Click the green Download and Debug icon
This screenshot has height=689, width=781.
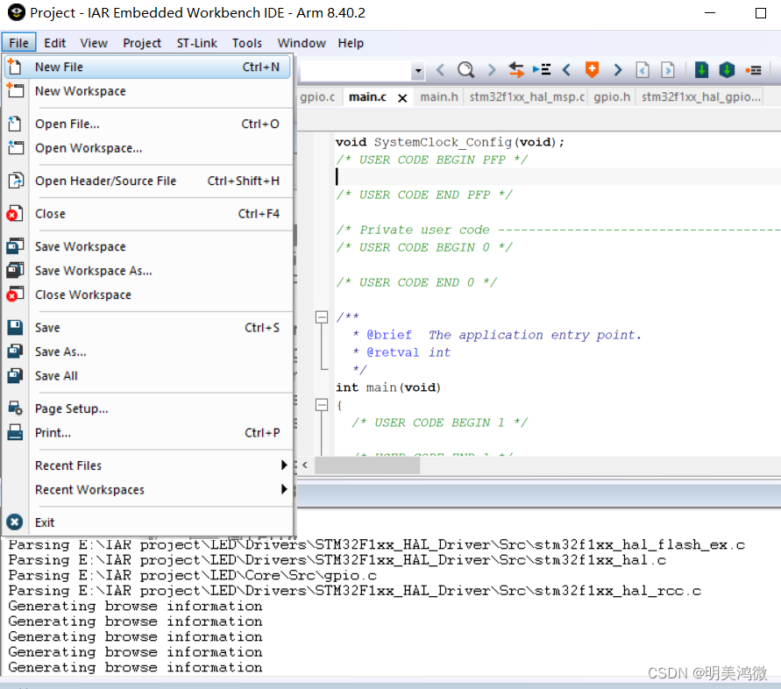(701, 70)
